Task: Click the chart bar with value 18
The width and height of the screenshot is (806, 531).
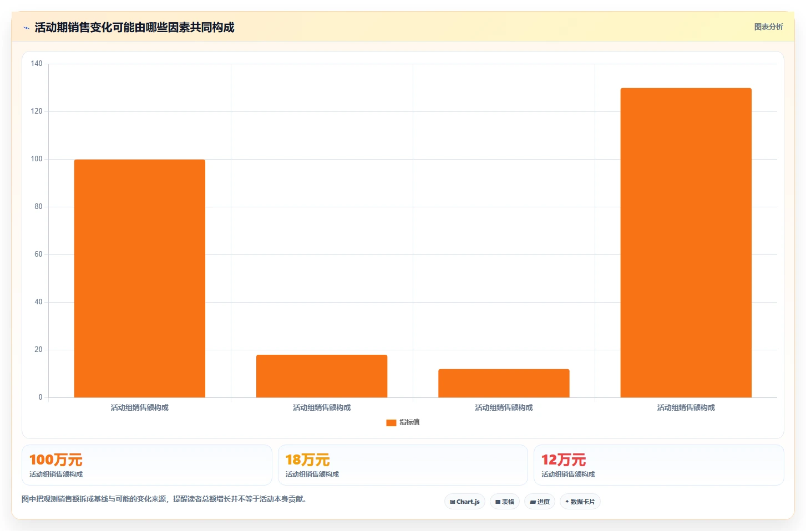Action: (322, 376)
